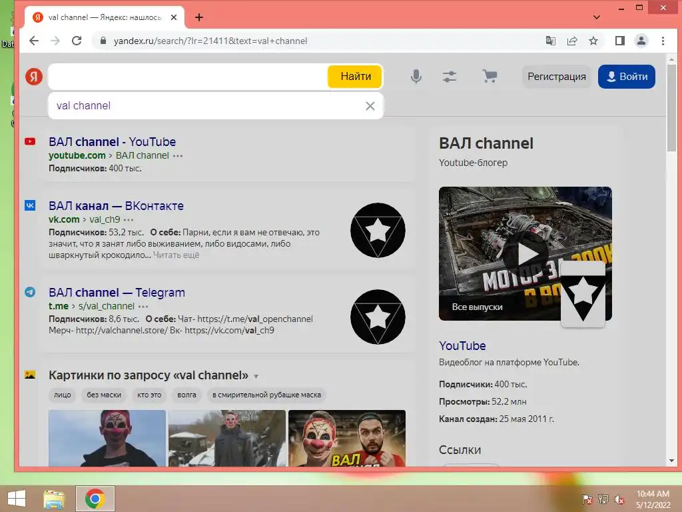
Task: Select в смирительной рубашке маска chip
Action: [266, 395]
